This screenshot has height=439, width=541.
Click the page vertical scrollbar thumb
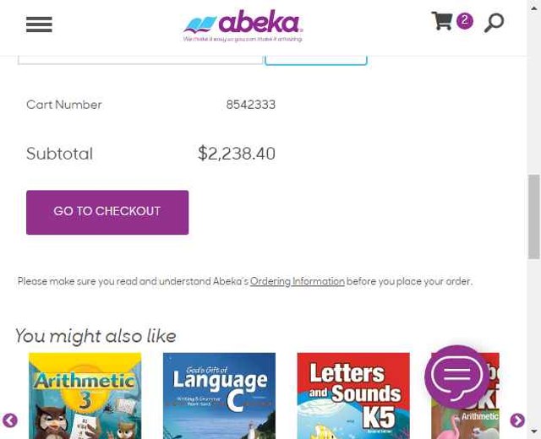[533, 216]
